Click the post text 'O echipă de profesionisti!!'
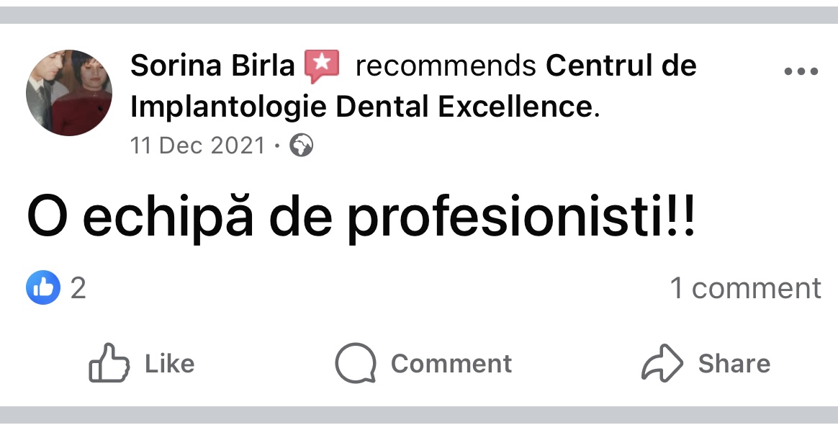838x438 pixels. click(x=361, y=218)
